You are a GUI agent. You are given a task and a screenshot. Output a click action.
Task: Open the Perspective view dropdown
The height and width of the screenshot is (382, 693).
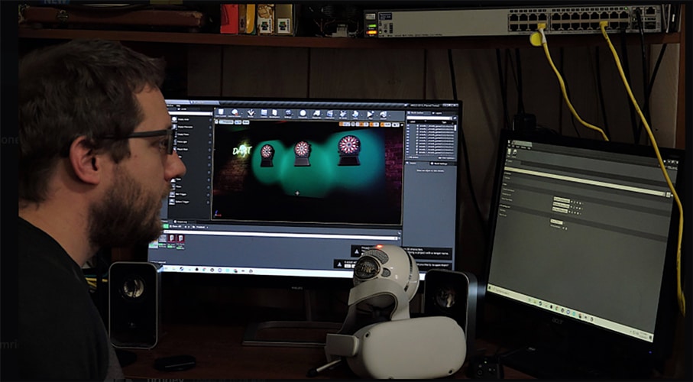click(x=226, y=122)
